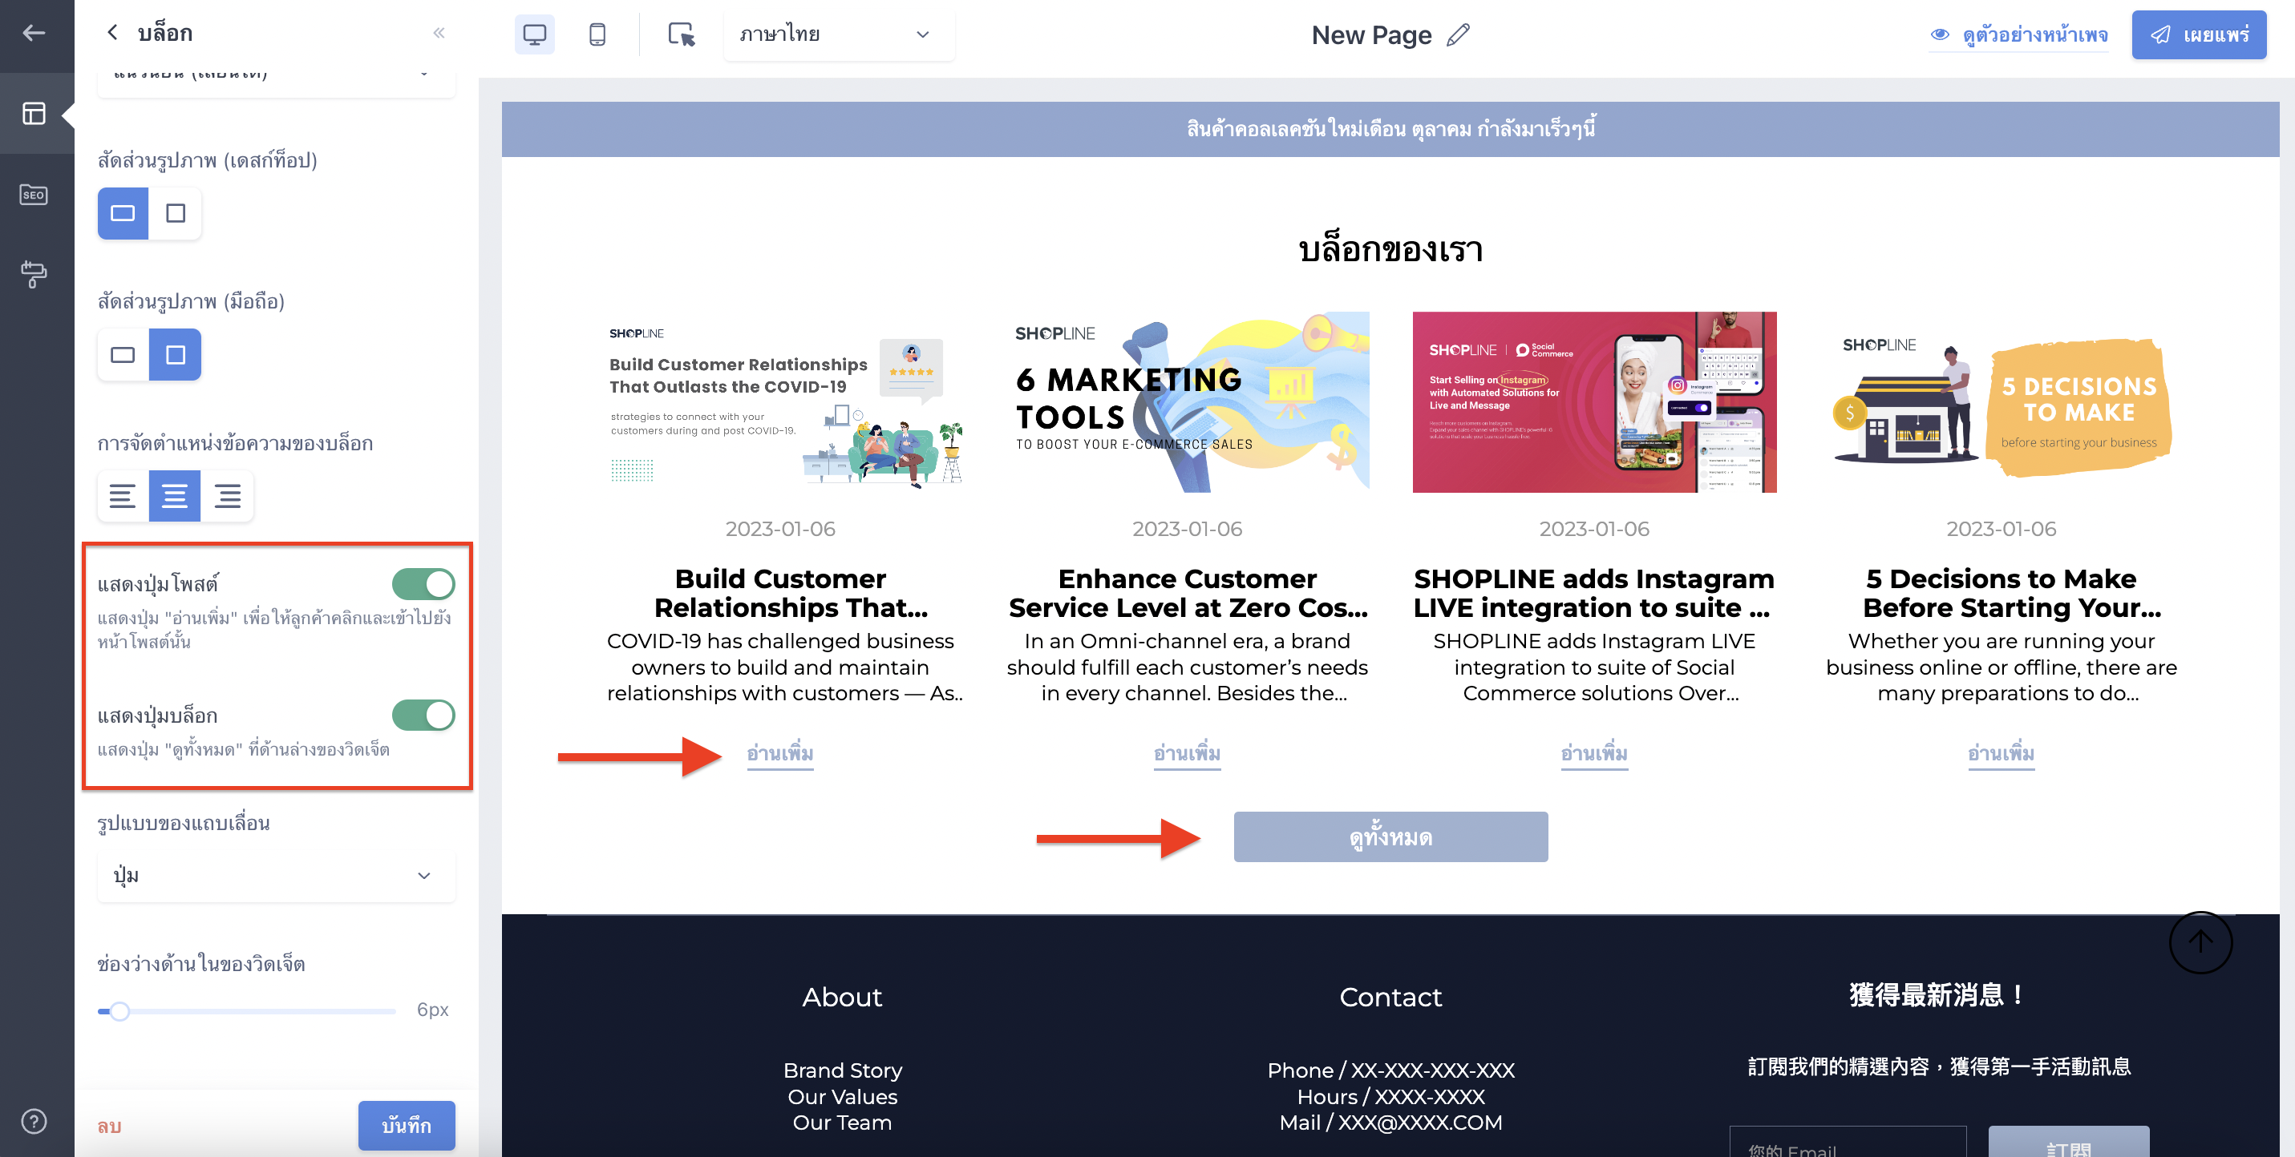
Task: Open the Build Customer Relationships blog thumbnail
Action: 780,401
